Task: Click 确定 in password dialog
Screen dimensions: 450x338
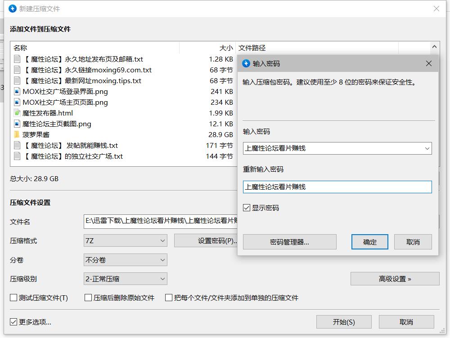Action: 370,242
